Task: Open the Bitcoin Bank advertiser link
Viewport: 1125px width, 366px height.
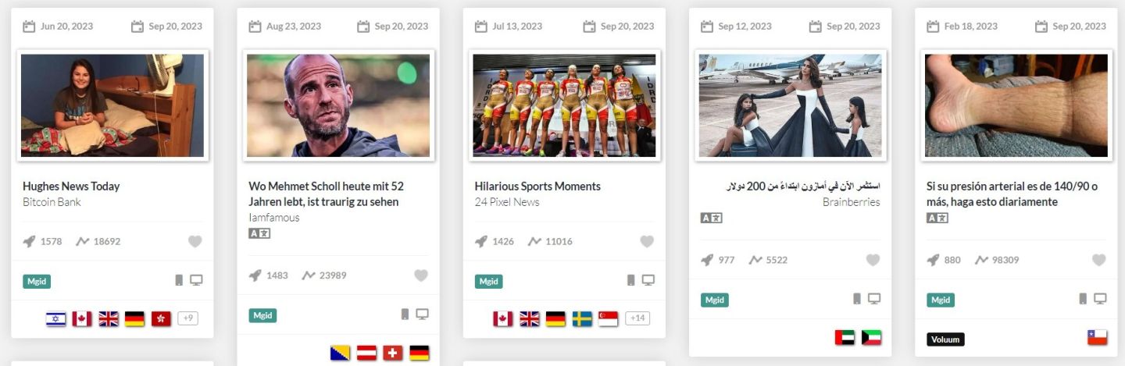Action: (52, 202)
